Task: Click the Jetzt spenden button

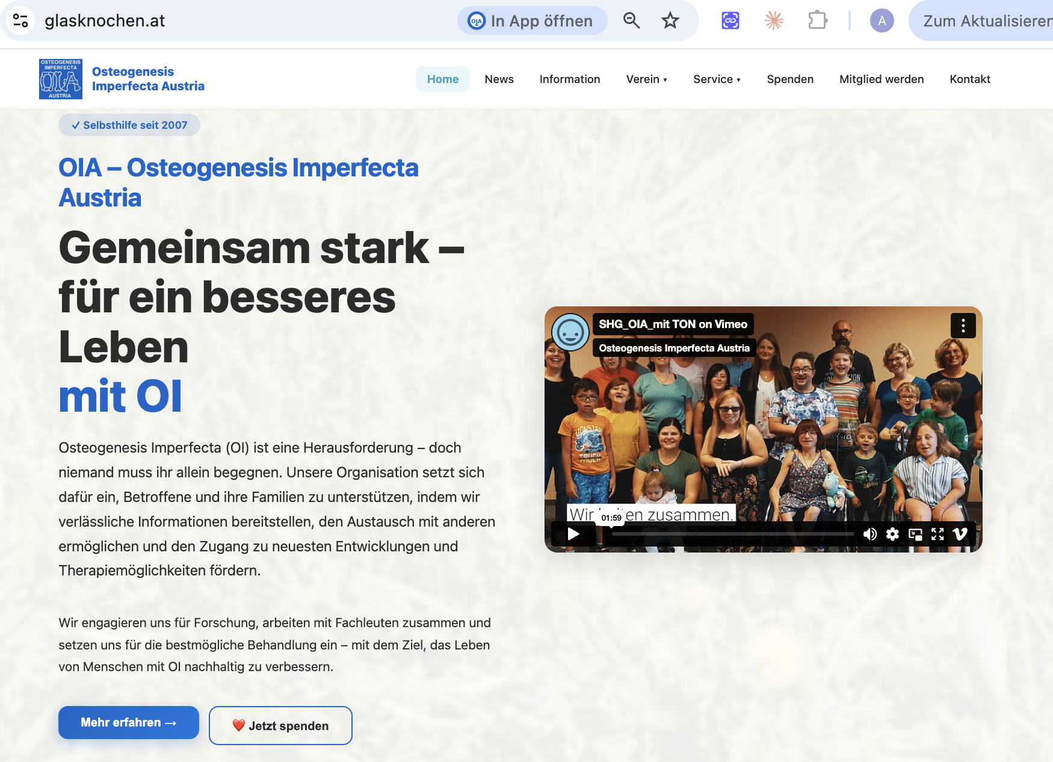Action: point(280,725)
